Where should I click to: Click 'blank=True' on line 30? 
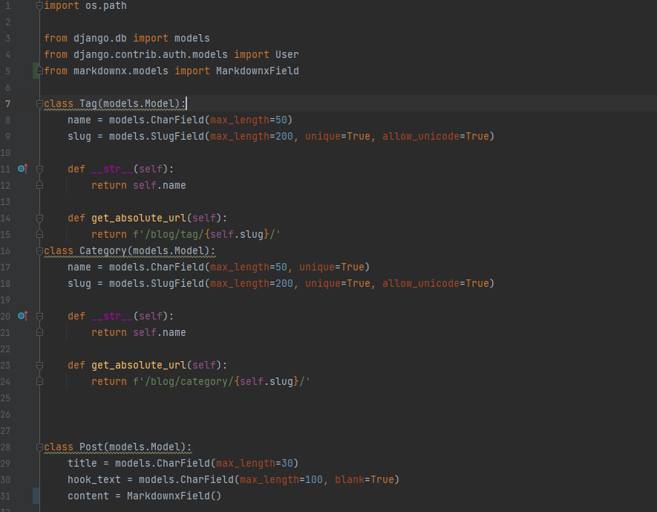364,480
